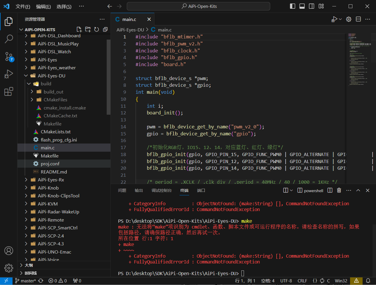This screenshot has height=285, width=376.
Task: Click the notifications bell in status bar
Action: [368, 281]
